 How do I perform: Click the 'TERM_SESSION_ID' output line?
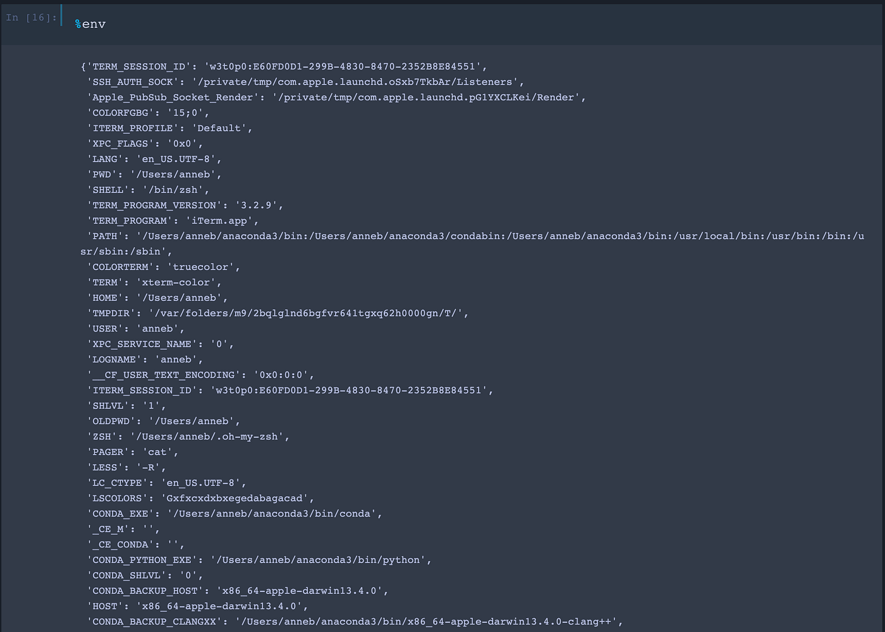coord(284,66)
